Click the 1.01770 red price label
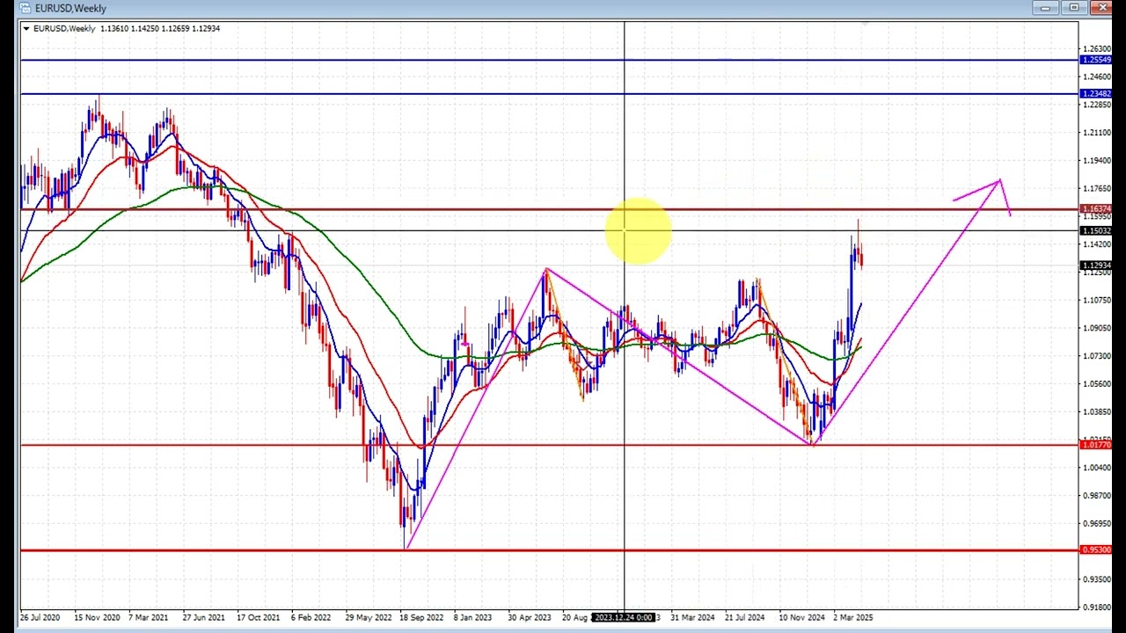Viewport: 1126px width, 633px height. pyautogui.click(x=1096, y=445)
